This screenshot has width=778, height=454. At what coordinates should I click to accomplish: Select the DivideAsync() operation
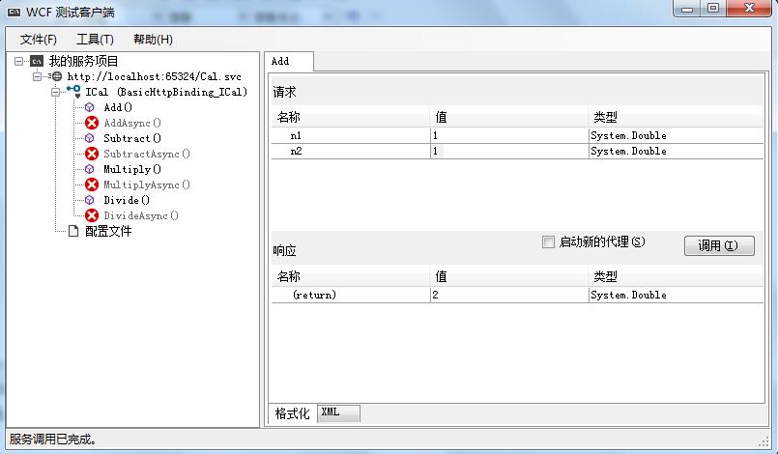[141, 215]
